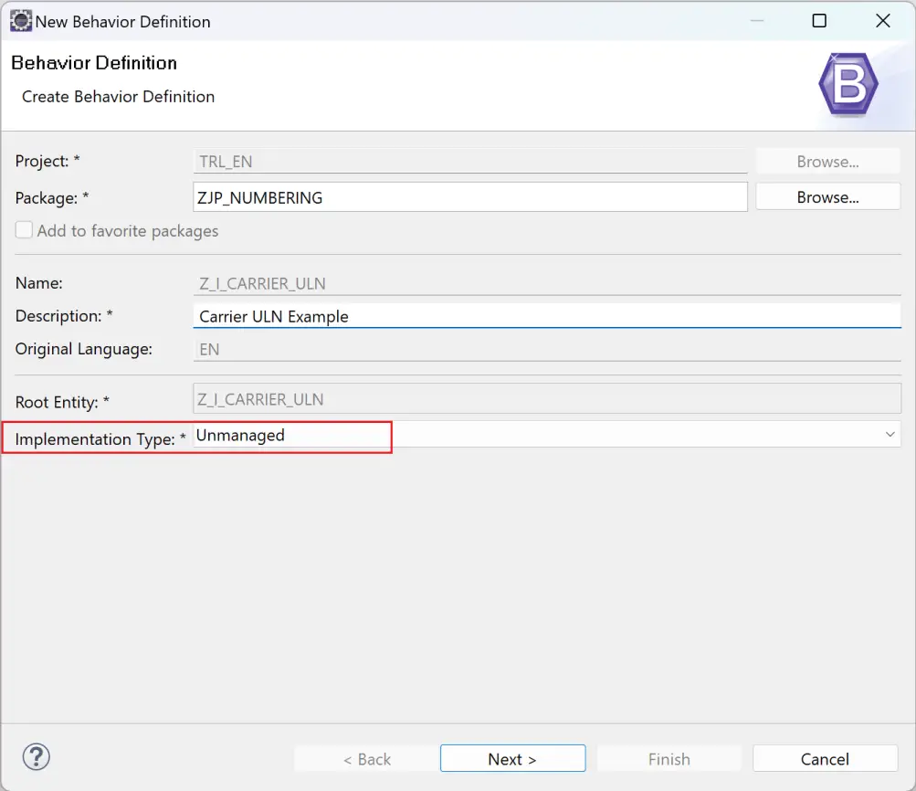Click the 'Create Behavior Definition' subtitle text
Viewport: 916px width, 791px height.
[x=118, y=97]
